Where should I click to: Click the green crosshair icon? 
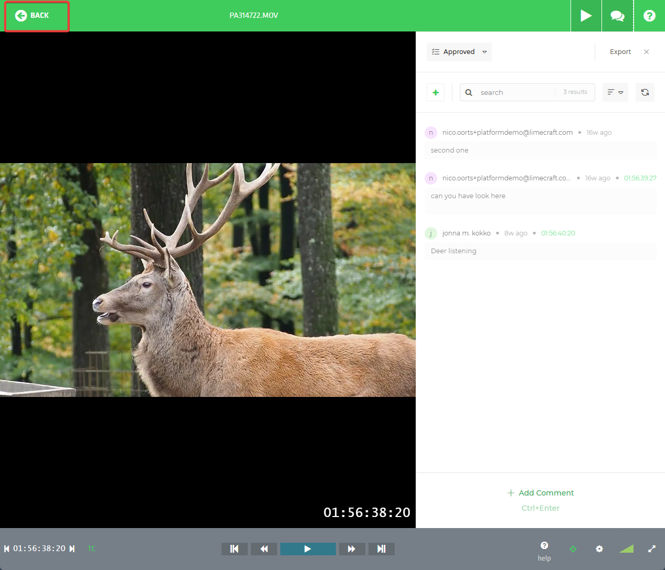tap(573, 549)
